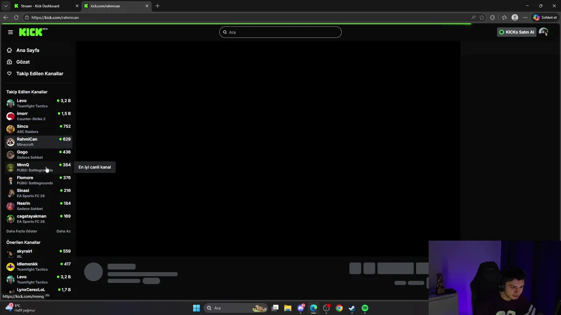Open Steam from taskbar
Image resolution: width=561 pixels, height=315 pixels.
[x=352, y=308]
